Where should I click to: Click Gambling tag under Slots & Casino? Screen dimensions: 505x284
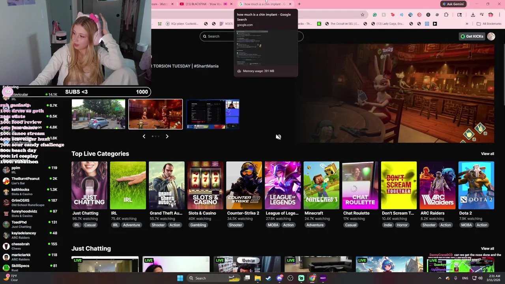(x=198, y=225)
